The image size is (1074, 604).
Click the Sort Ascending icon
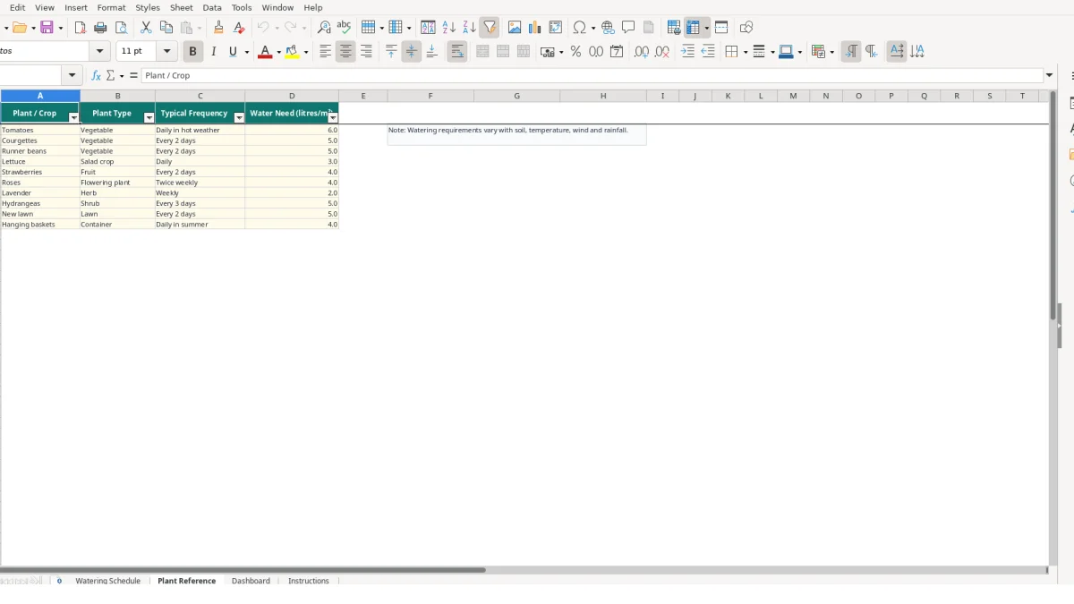click(x=448, y=28)
